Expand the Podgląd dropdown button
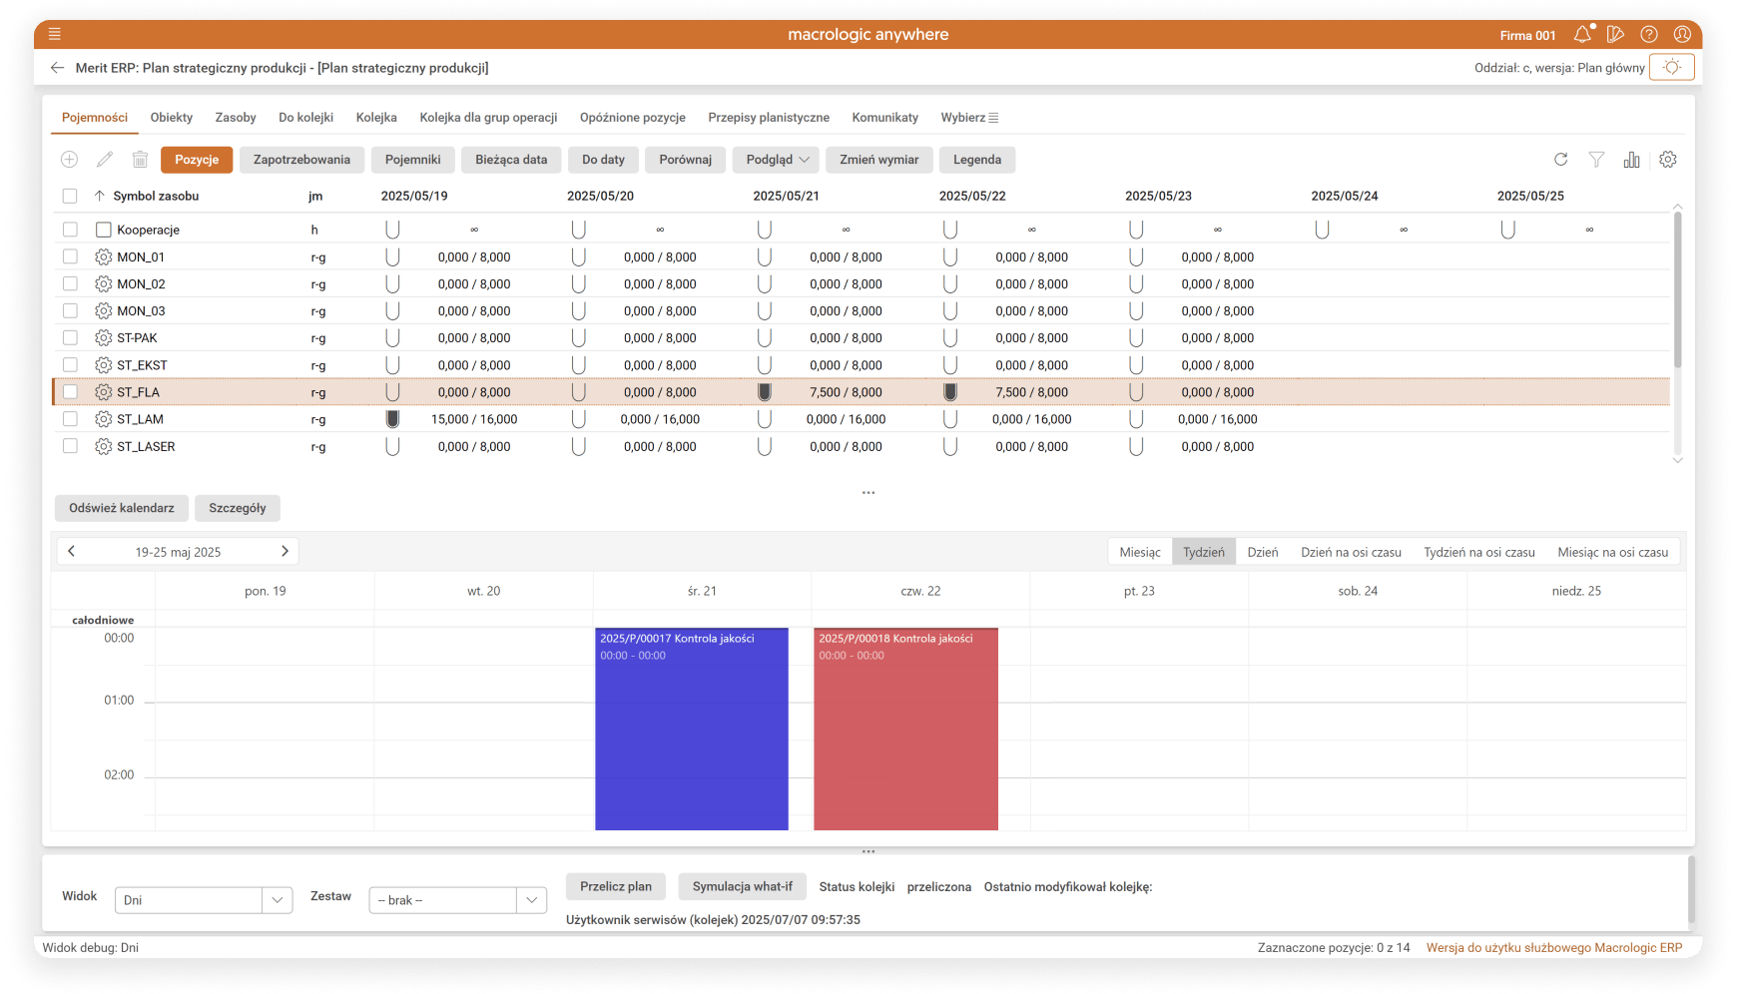 click(776, 160)
